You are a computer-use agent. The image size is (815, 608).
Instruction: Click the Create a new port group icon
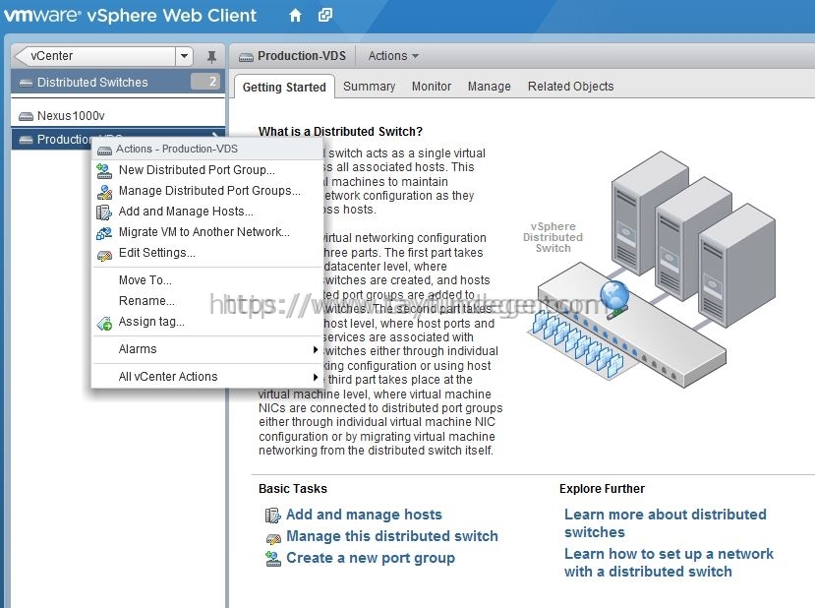click(x=273, y=559)
